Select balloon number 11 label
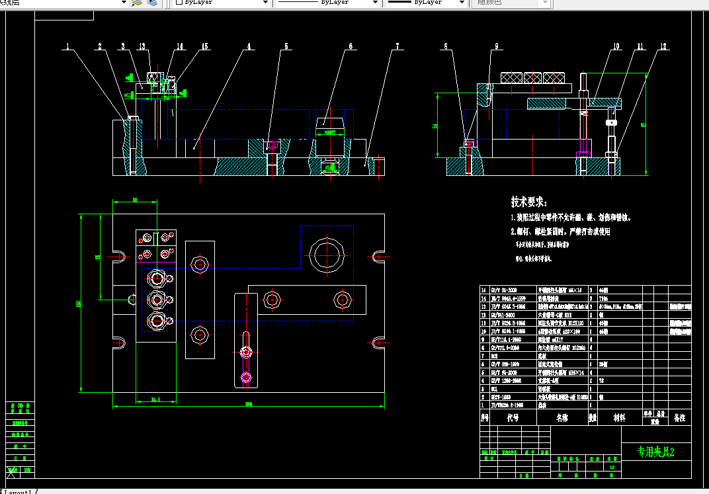709x494 pixels. click(640, 46)
